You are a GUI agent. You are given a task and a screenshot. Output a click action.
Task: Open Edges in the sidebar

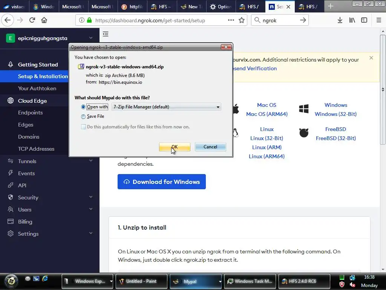tap(26, 125)
